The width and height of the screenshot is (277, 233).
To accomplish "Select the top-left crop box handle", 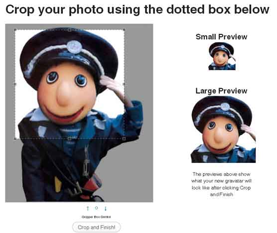I will click(x=15, y=30).
